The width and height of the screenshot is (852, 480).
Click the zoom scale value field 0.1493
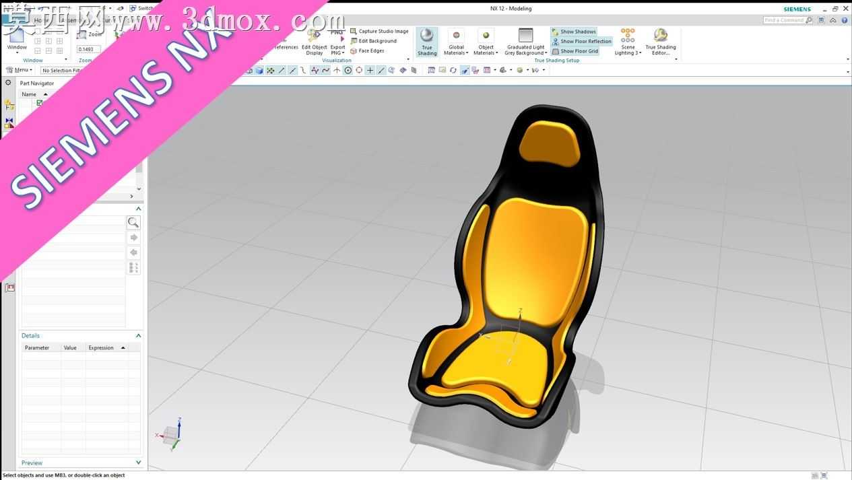pos(89,49)
